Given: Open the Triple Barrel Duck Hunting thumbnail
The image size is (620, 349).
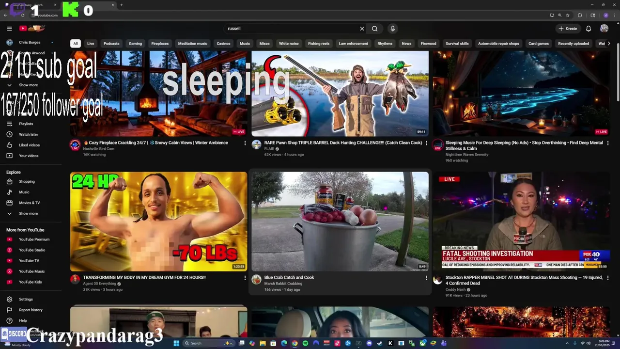Looking at the screenshot, I should 340,94.
